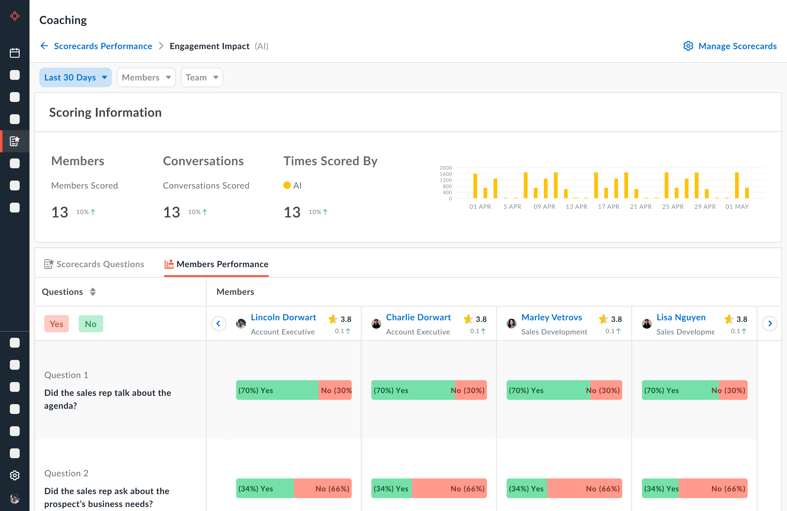The width and height of the screenshot is (787, 511).
Task: Click the Coaching scorecard sidebar icon
Action: tap(14, 141)
